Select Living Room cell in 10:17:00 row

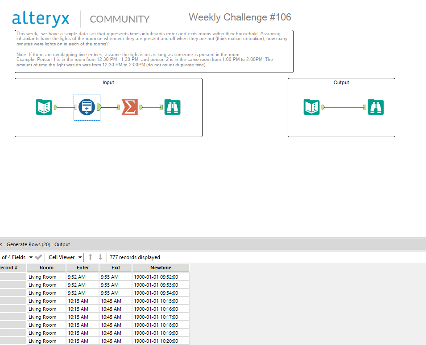[x=46, y=317]
